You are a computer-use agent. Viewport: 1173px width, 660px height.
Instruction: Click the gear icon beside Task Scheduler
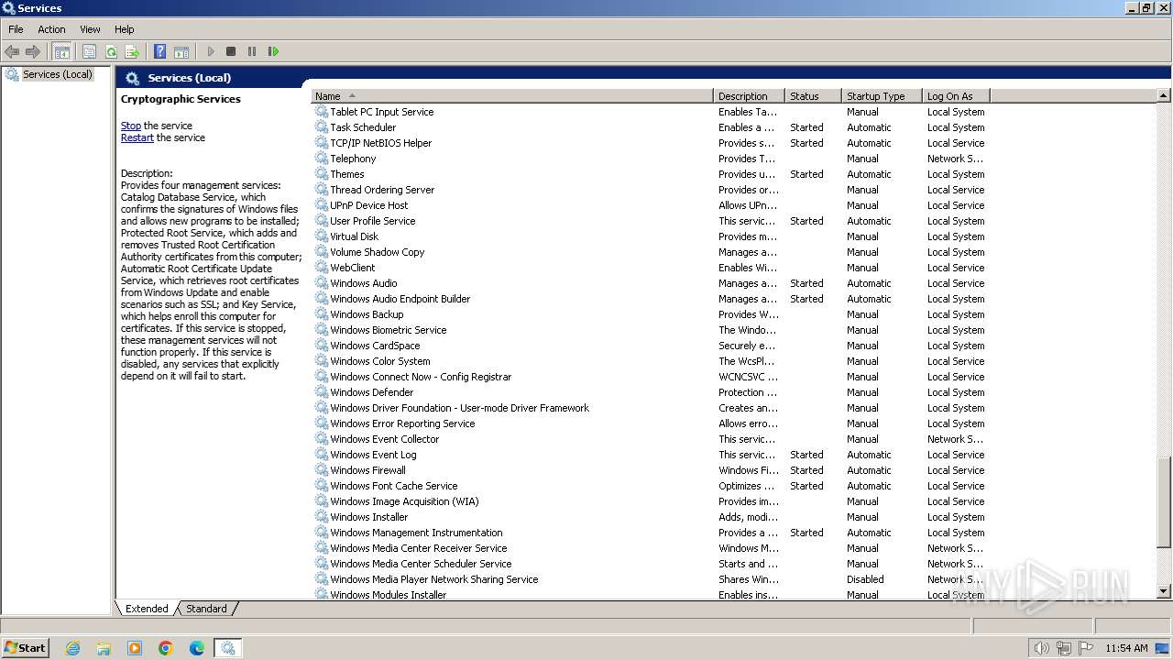(x=322, y=127)
